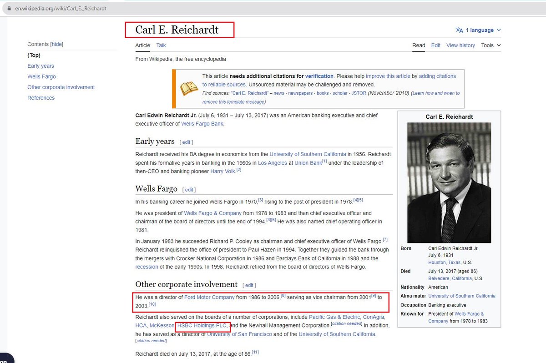Select the Read tab
The width and height of the screenshot is (546, 363).
[419, 45]
